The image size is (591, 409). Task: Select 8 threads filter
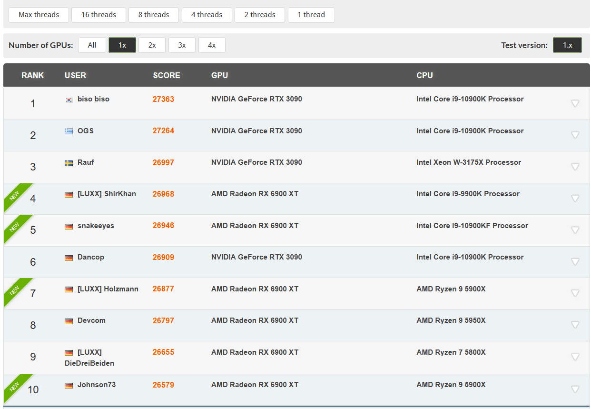coord(154,15)
